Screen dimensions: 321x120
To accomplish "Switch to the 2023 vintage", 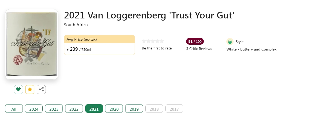I will [54, 109].
